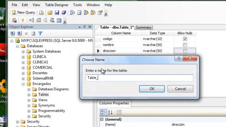Click table name input field in dialog
226x127 pixels.
pos(139,78)
